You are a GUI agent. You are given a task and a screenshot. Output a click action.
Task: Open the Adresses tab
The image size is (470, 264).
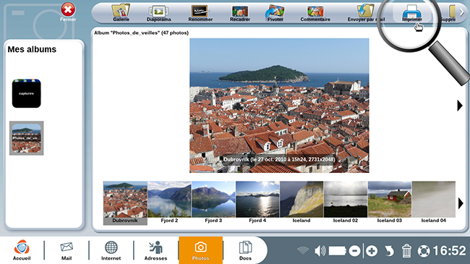point(155,250)
